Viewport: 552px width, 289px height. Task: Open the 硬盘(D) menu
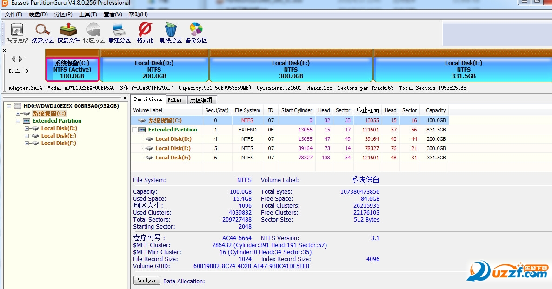pyautogui.click(x=38, y=14)
